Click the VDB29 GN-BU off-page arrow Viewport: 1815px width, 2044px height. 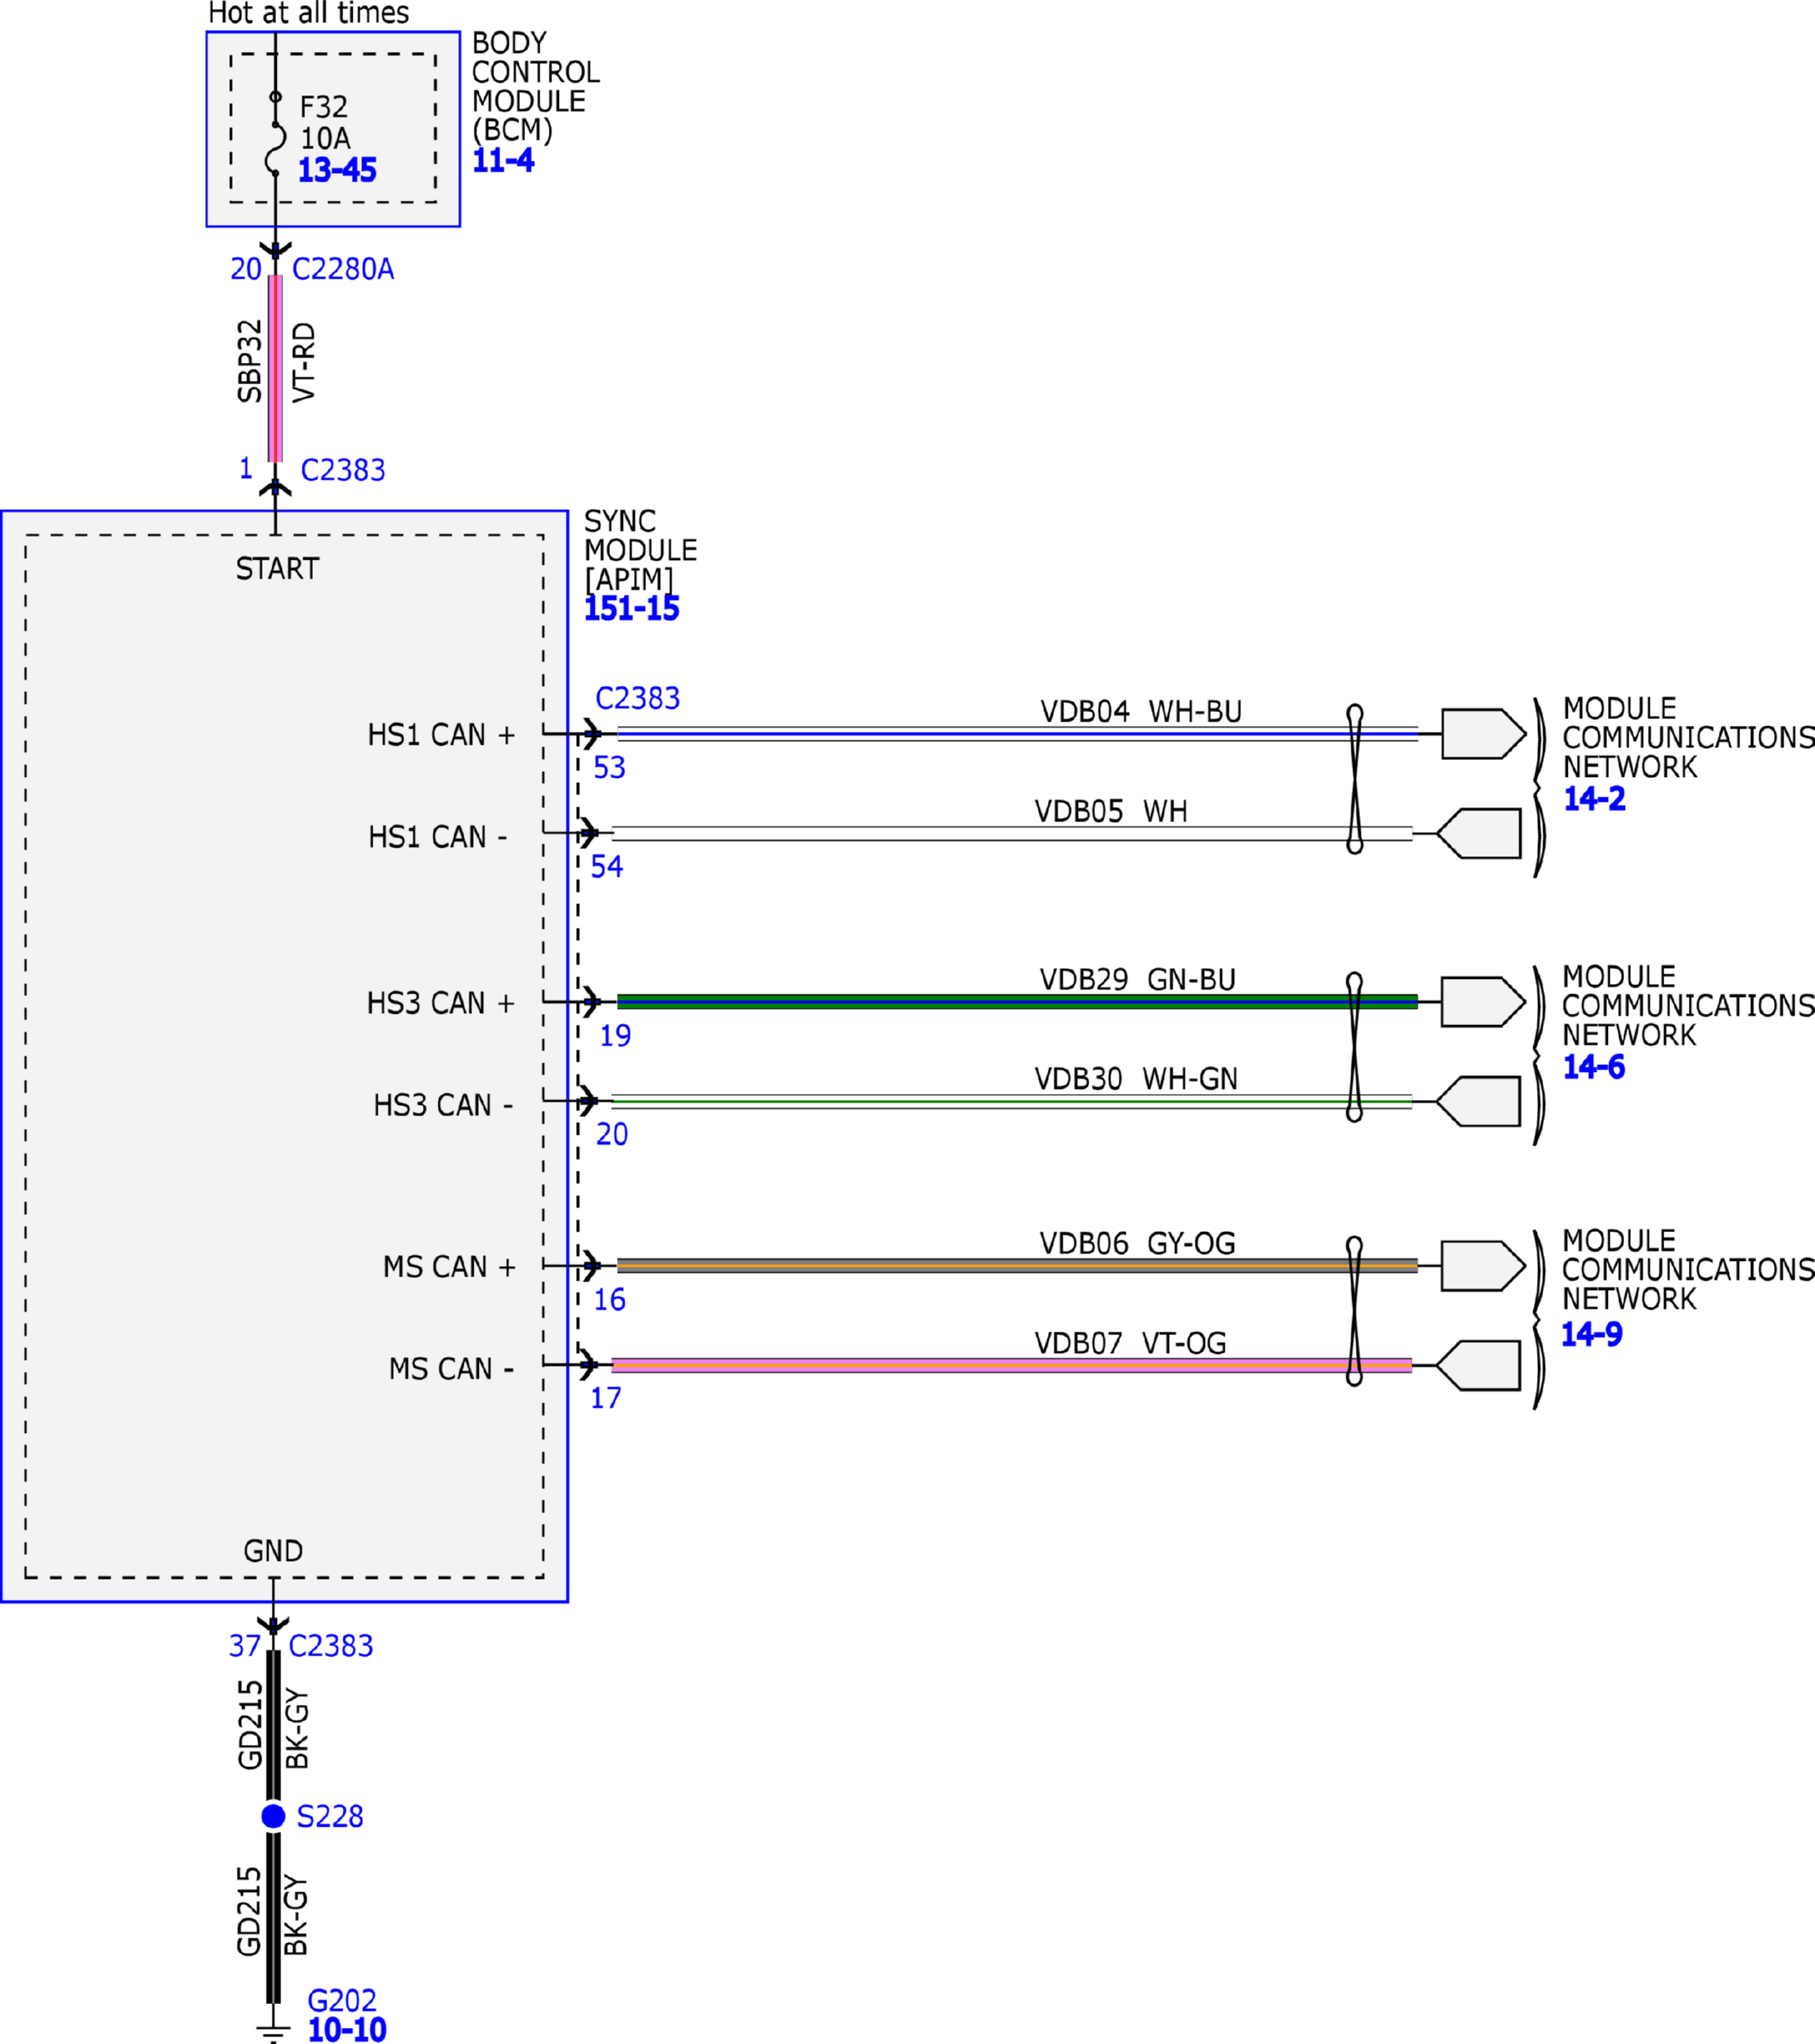tap(1484, 1002)
